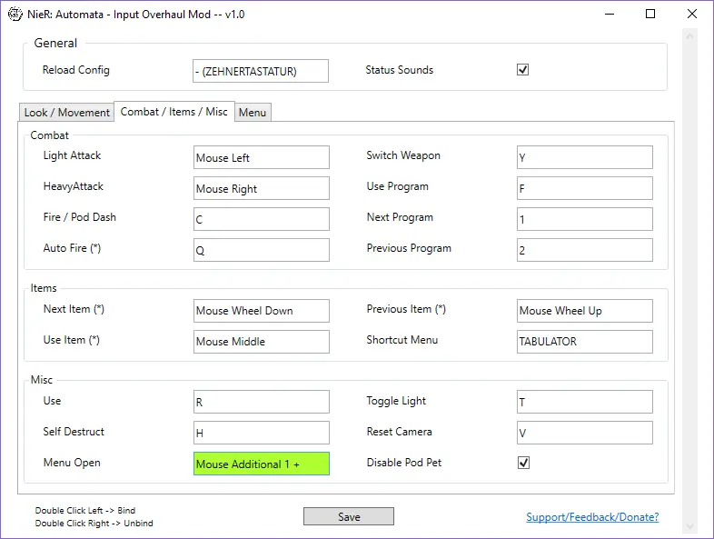Close the Input Overhaul Mod window

[691, 15]
